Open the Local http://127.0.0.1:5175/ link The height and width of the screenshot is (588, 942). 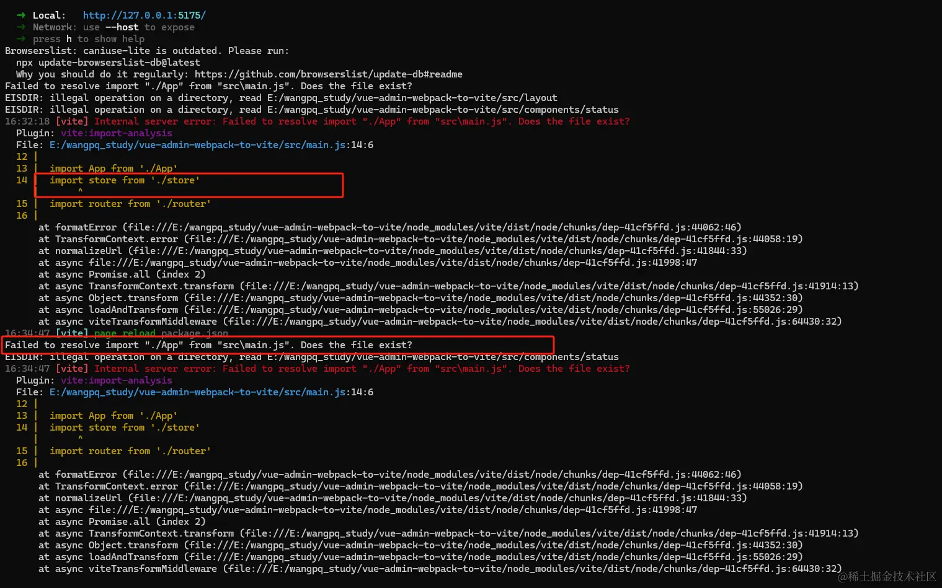(144, 15)
